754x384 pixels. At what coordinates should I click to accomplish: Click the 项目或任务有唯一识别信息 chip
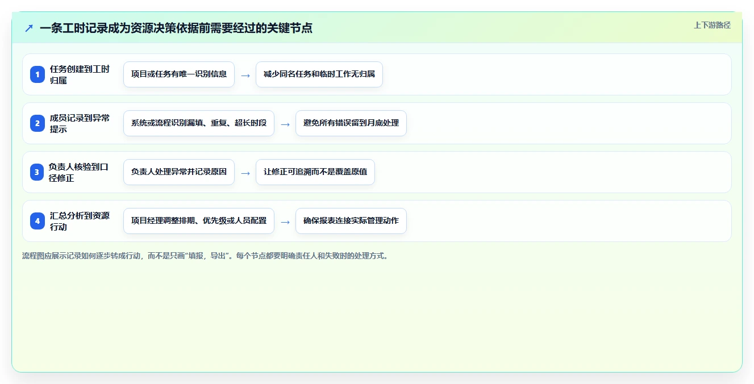(179, 74)
